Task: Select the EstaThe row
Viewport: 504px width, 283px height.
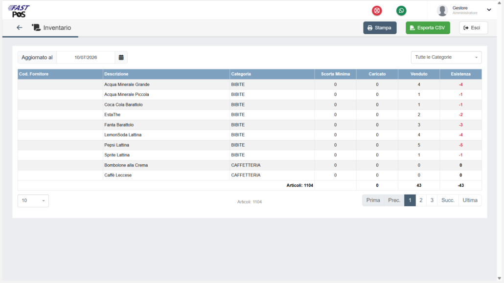Action: coord(250,115)
